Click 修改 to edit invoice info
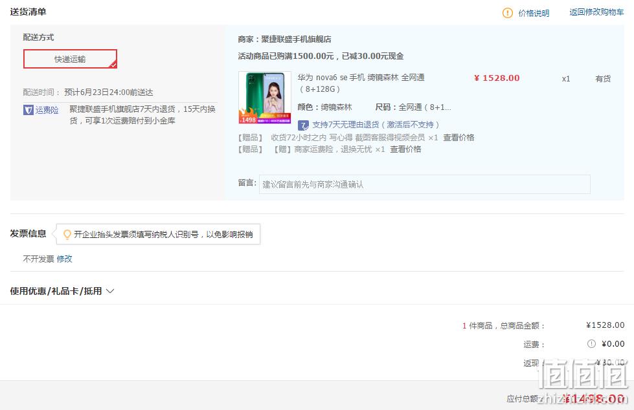This screenshot has height=410, width=634. [64, 259]
